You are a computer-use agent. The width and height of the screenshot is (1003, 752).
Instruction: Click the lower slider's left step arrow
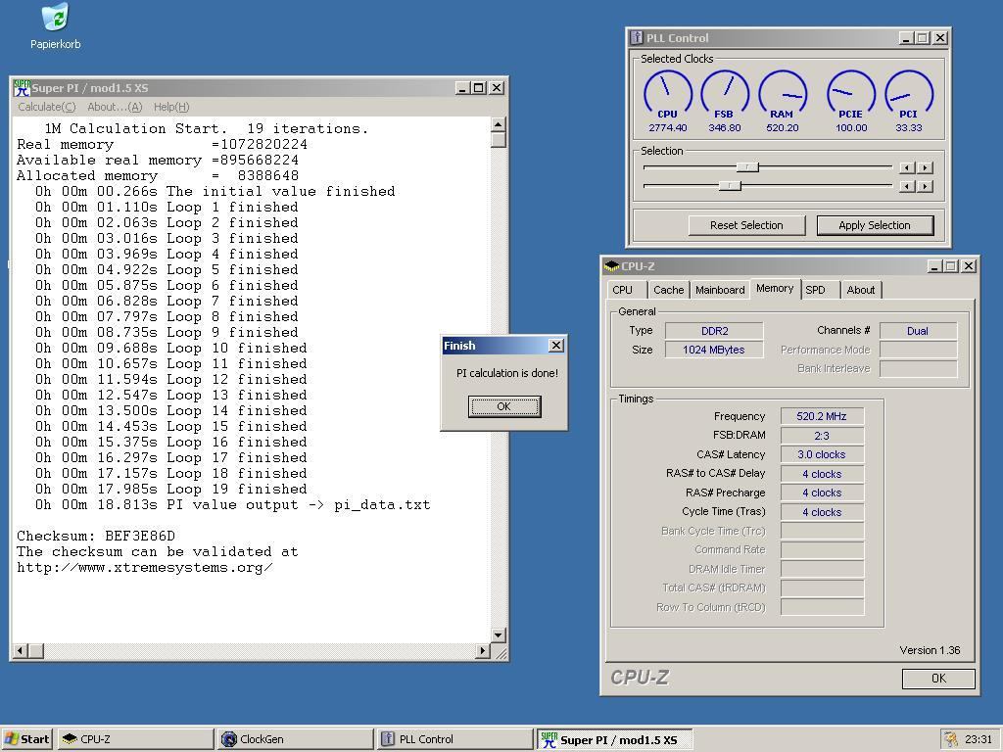[906, 187]
